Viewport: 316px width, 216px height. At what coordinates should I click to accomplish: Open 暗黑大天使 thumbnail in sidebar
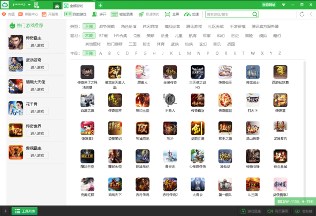(16, 86)
